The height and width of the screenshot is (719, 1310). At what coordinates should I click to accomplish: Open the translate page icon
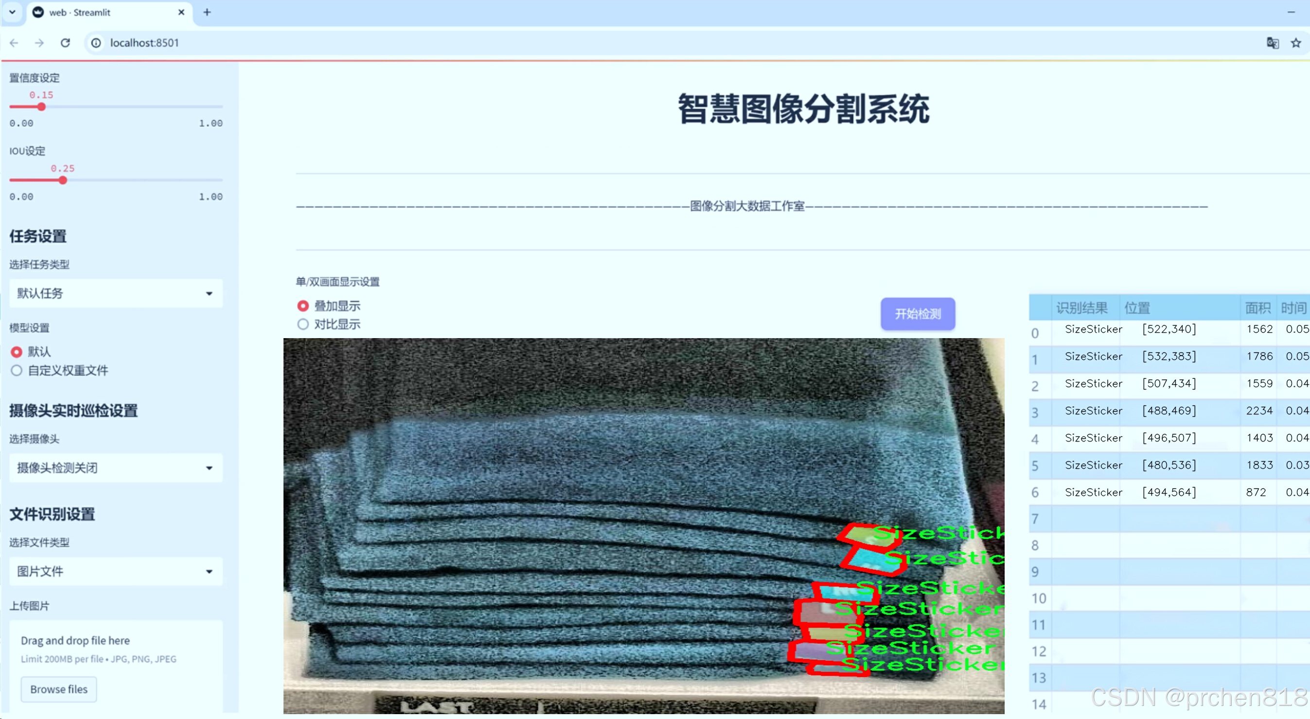click(x=1272, y=43)
